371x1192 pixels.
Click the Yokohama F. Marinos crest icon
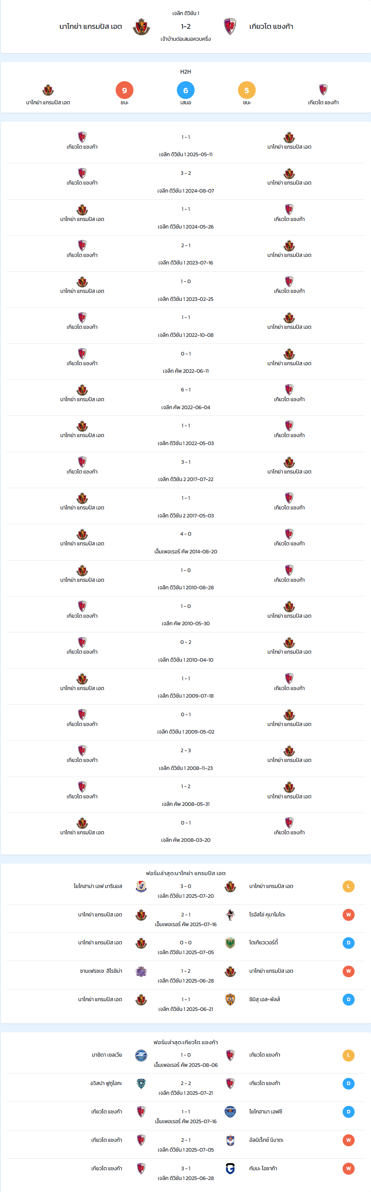tap(141, 886)
